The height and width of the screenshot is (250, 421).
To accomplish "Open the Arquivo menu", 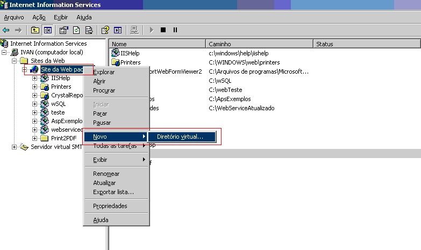I will pyautogui.click(x=14, y=17).
